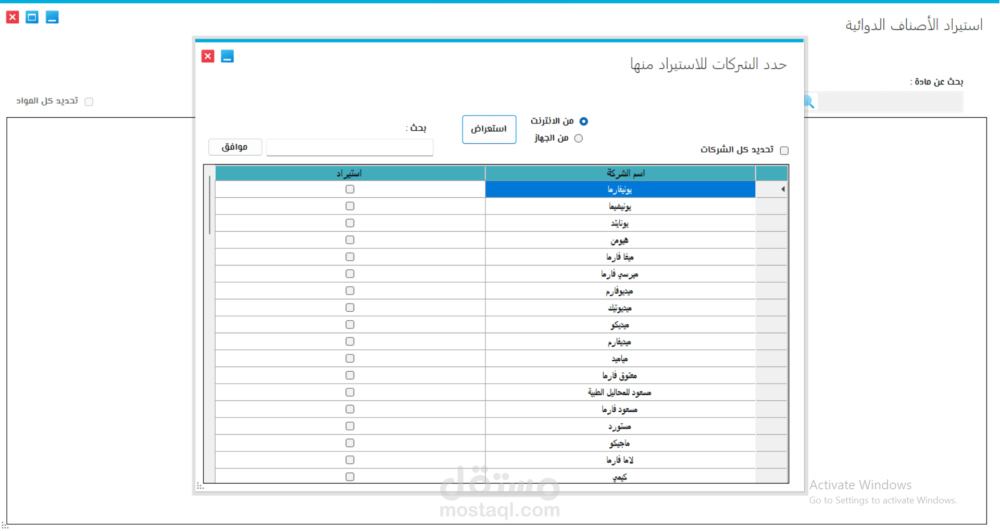This screenshot has height=531, width=1000.
Task: Select company name cell يونيفارما
Action: pyautogui.click(x=620, y=189)
